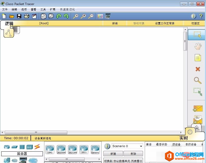Open the 选项 menu
Viewport: 206px width, 163px height.
(x=24, y=10)
